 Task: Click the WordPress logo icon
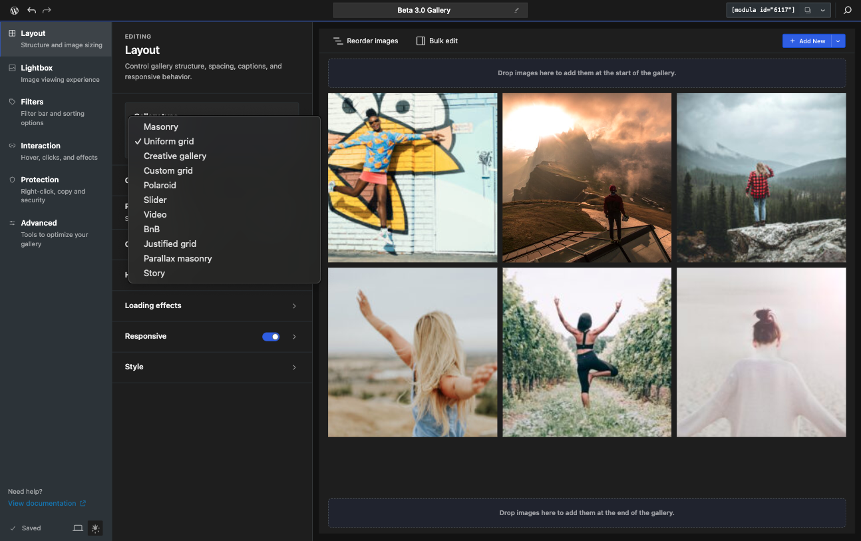pyautogui.click(x=14, y=11)
